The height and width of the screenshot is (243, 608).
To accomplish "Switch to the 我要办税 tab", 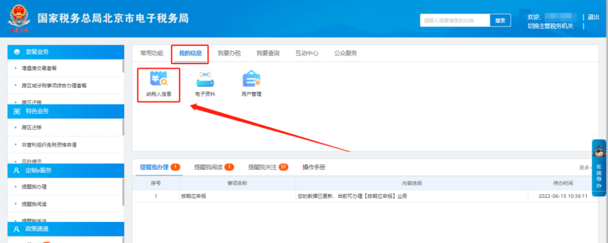I will coord(229,54).
